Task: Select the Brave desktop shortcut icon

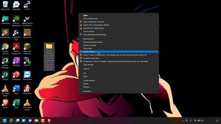Action: click(6, 104)
